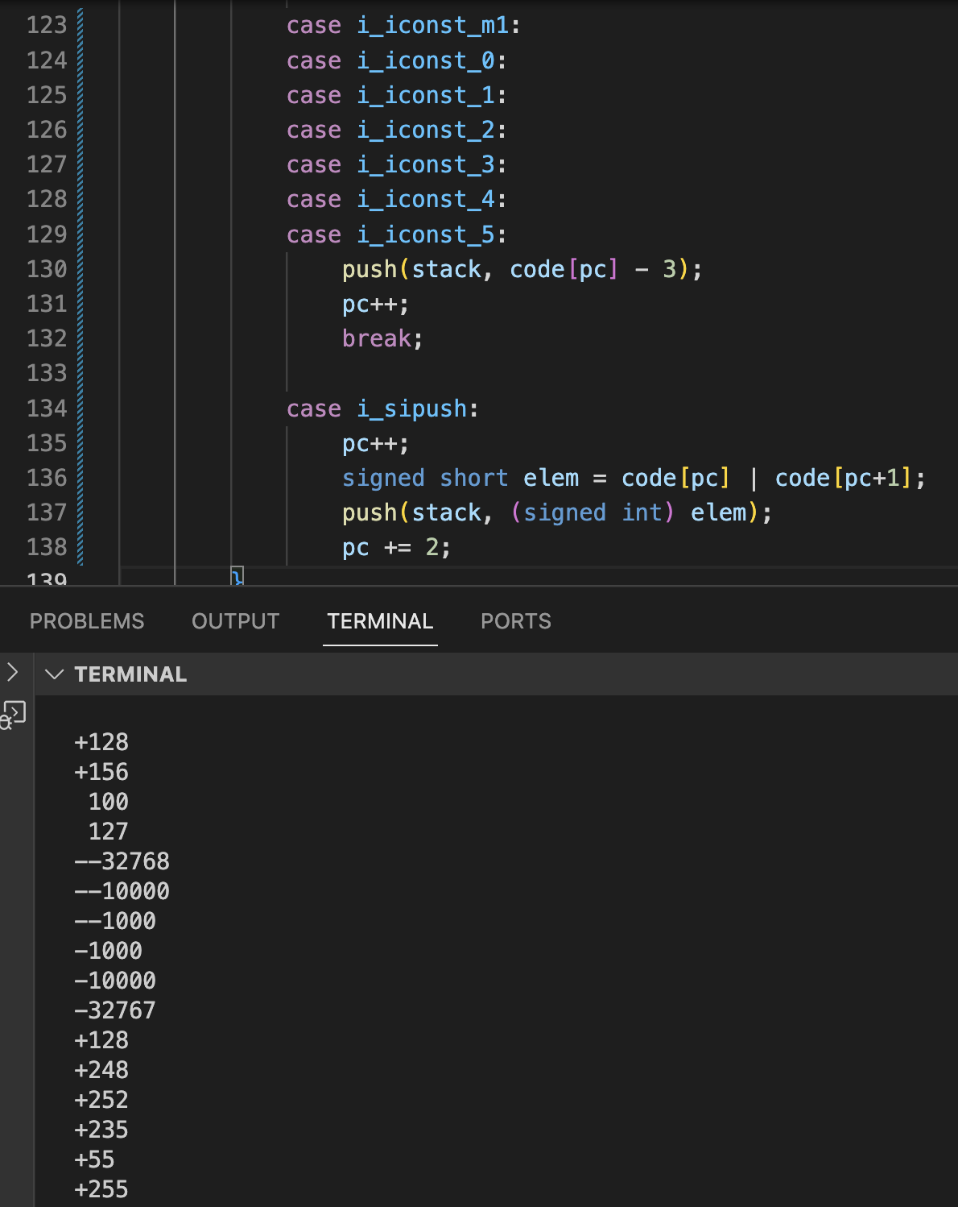Click the bold TERMINAL section header label
This screenshot has width=958, height=1207.
[130, 674]
